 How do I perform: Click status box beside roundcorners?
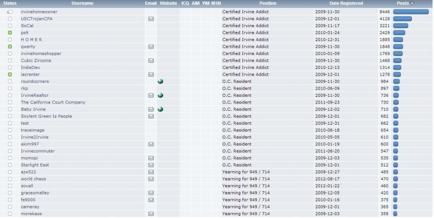point(10,82)
